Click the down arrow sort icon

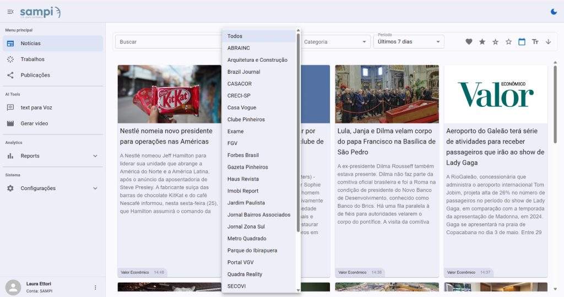click(548, 42)
